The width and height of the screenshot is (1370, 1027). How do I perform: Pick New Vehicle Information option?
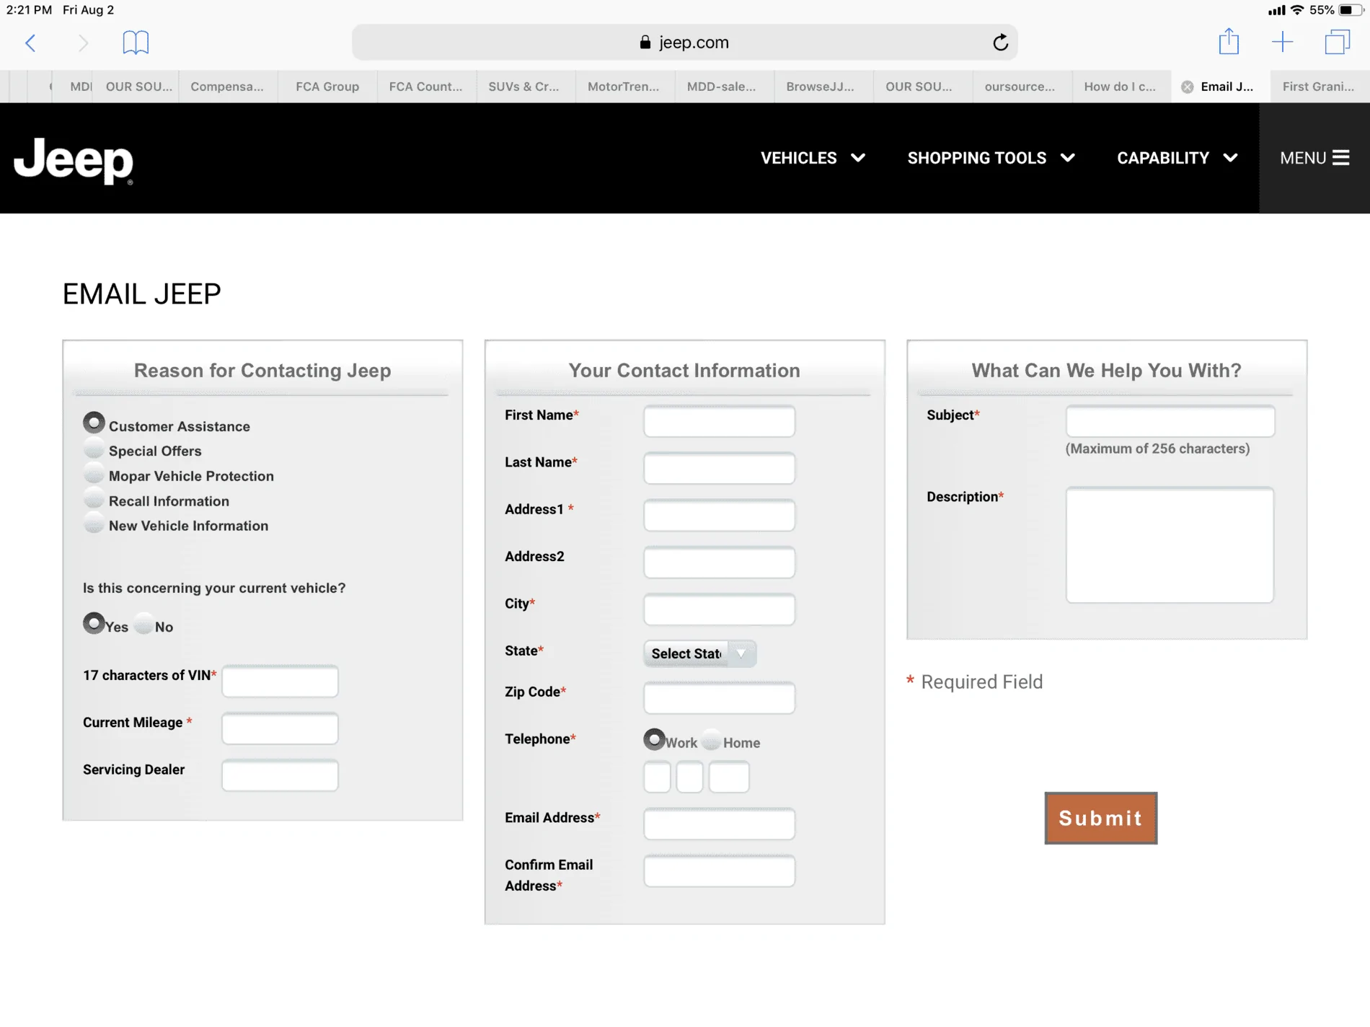point(94,524)
